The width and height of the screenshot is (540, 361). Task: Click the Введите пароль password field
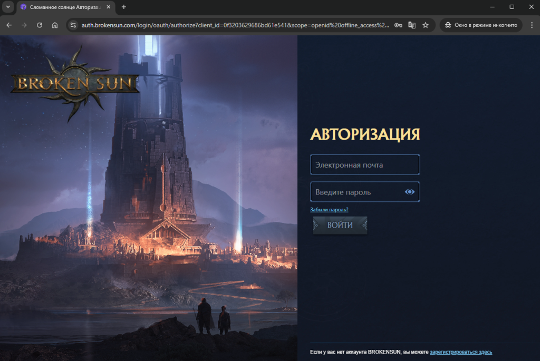point(365,192)
